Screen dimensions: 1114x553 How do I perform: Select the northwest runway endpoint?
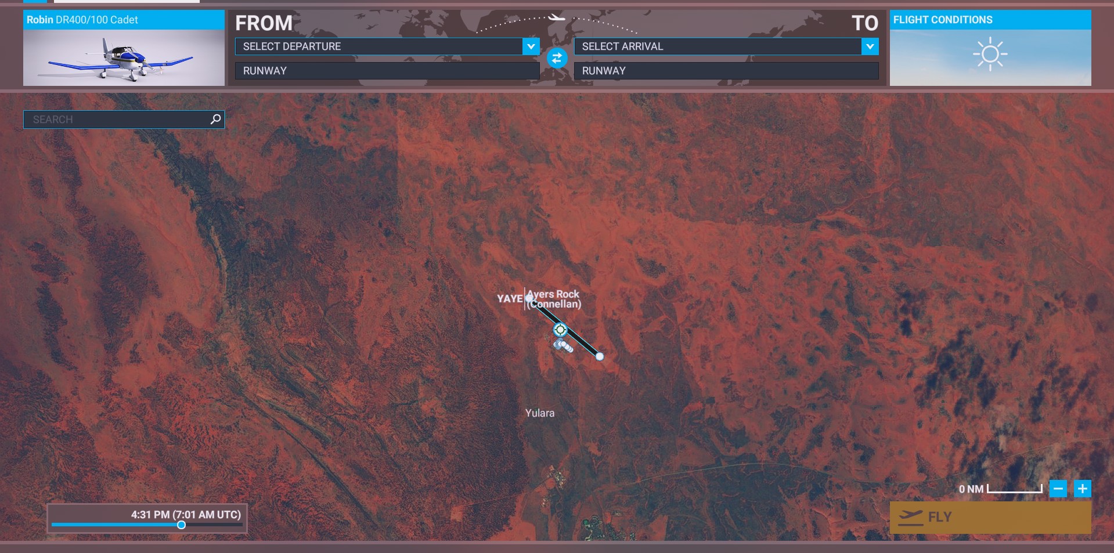[529, 298]
